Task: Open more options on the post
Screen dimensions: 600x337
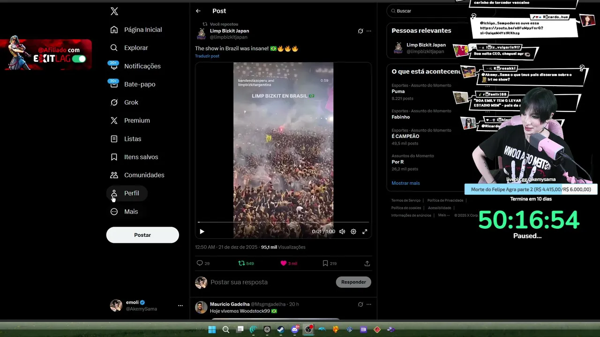Action: click(x=369, y=31)
